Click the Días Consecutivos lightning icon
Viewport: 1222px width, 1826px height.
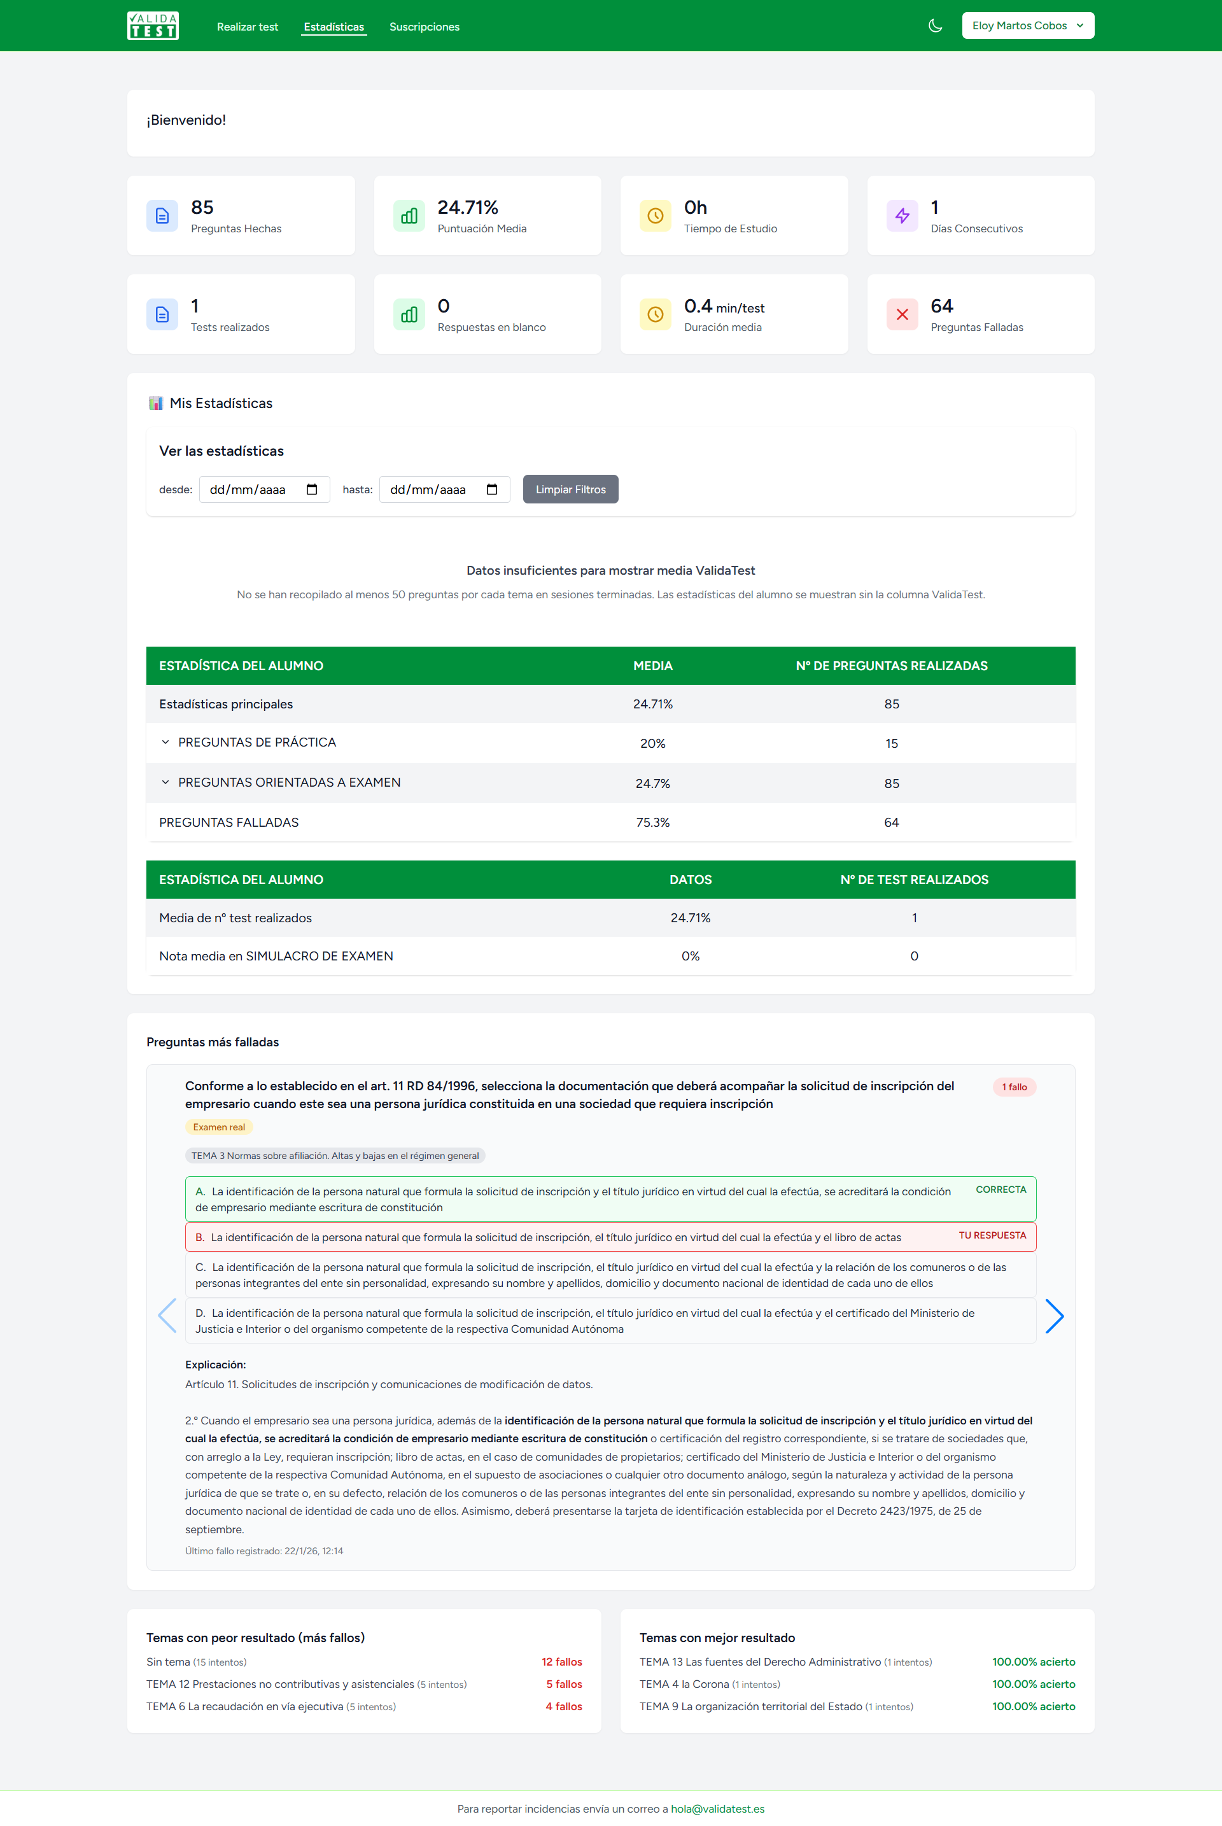click(902, 216)
